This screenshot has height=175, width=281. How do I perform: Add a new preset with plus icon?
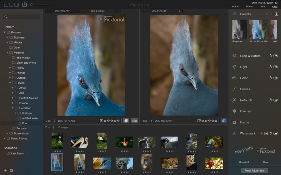coord(272,14)
